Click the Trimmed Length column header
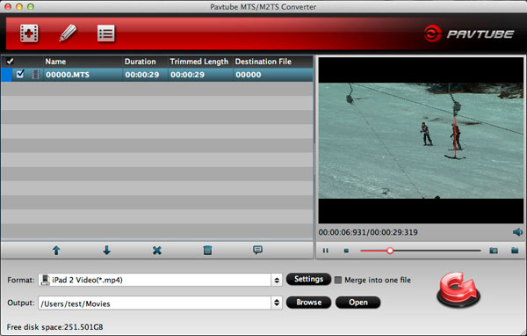 (199, 62)
